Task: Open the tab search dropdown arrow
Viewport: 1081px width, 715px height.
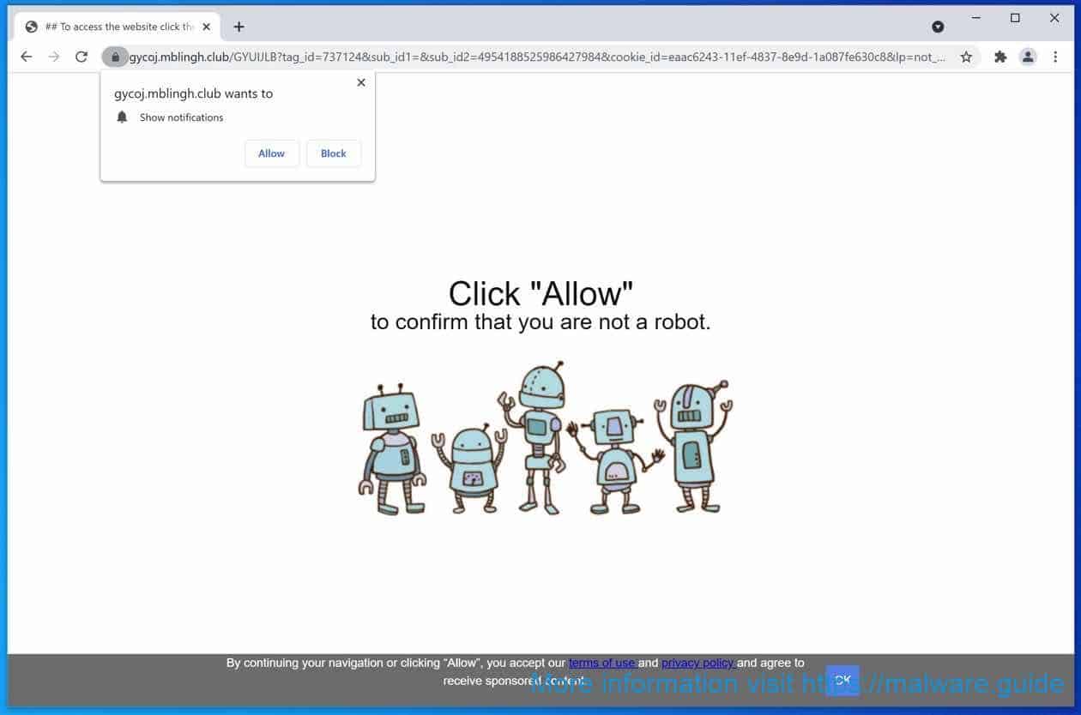Action: [x=938, y=27]
